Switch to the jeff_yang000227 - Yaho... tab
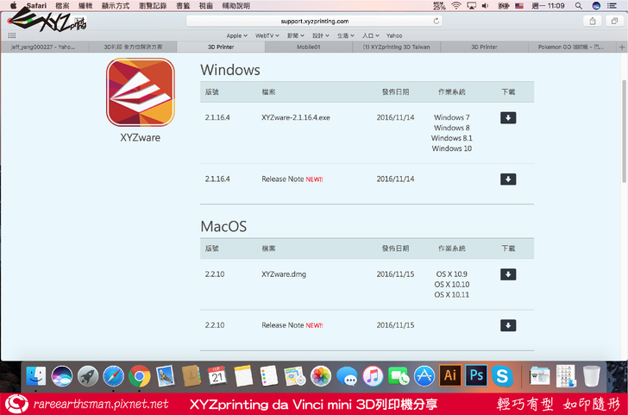Image resolution: width=628 pixels, height=415 pixels. [45, 47]
